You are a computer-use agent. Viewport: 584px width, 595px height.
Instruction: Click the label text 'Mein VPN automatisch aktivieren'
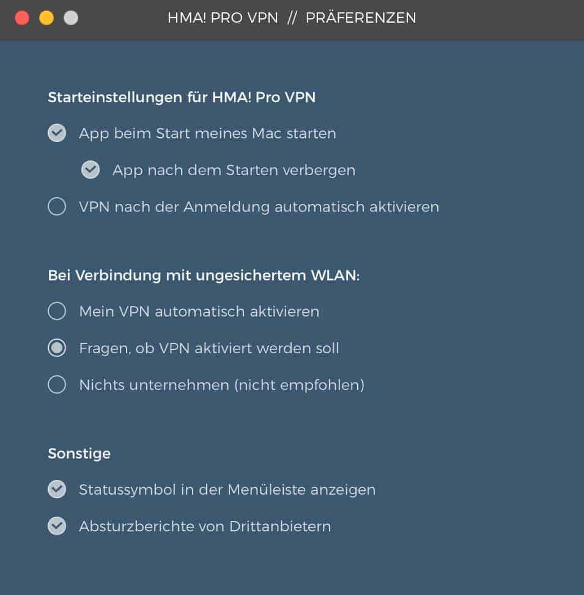(x=199, y=312)
